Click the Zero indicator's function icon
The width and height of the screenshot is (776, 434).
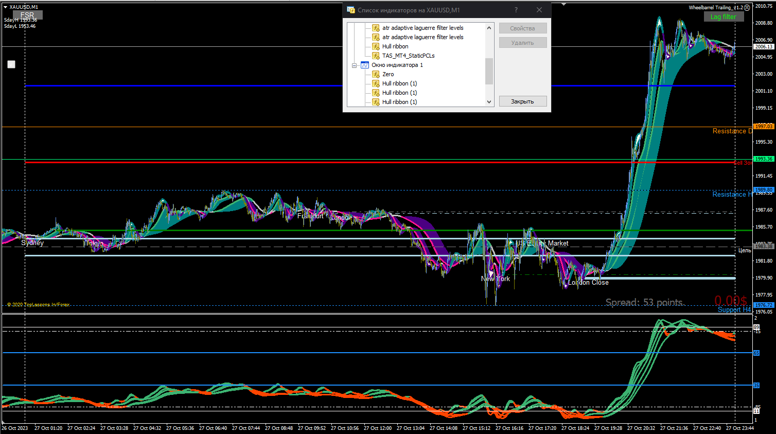click(x=376, y=74)
